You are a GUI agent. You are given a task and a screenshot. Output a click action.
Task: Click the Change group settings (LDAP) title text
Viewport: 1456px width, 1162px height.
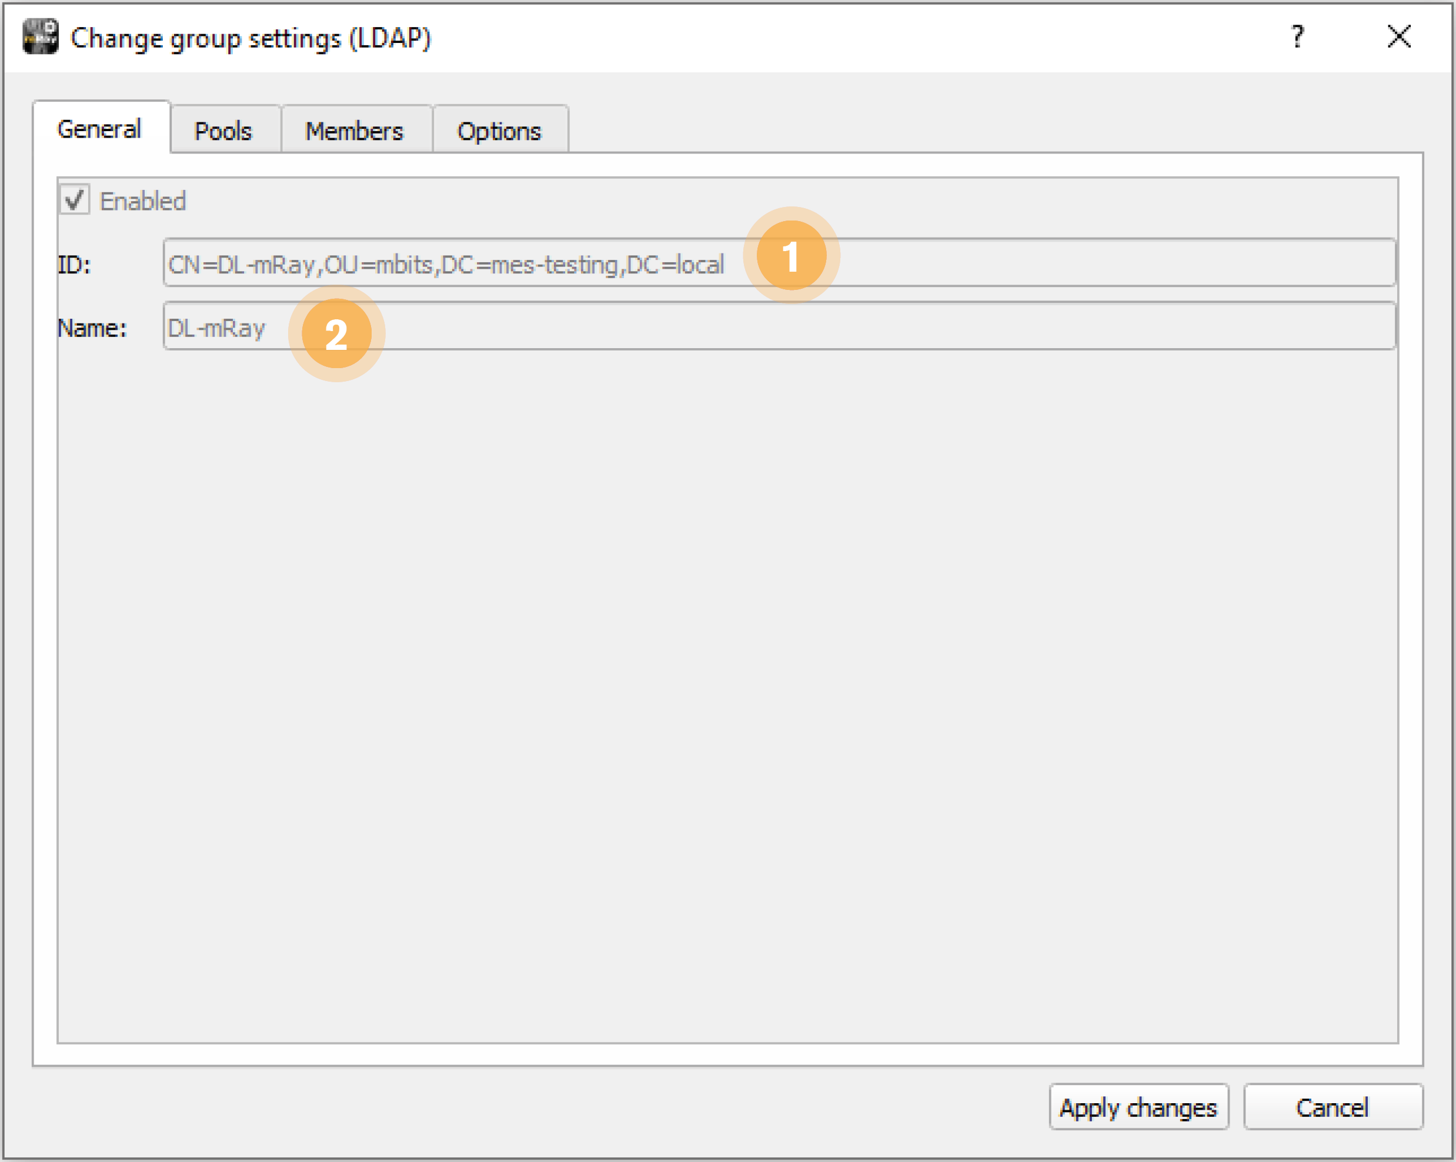point(253,37)
